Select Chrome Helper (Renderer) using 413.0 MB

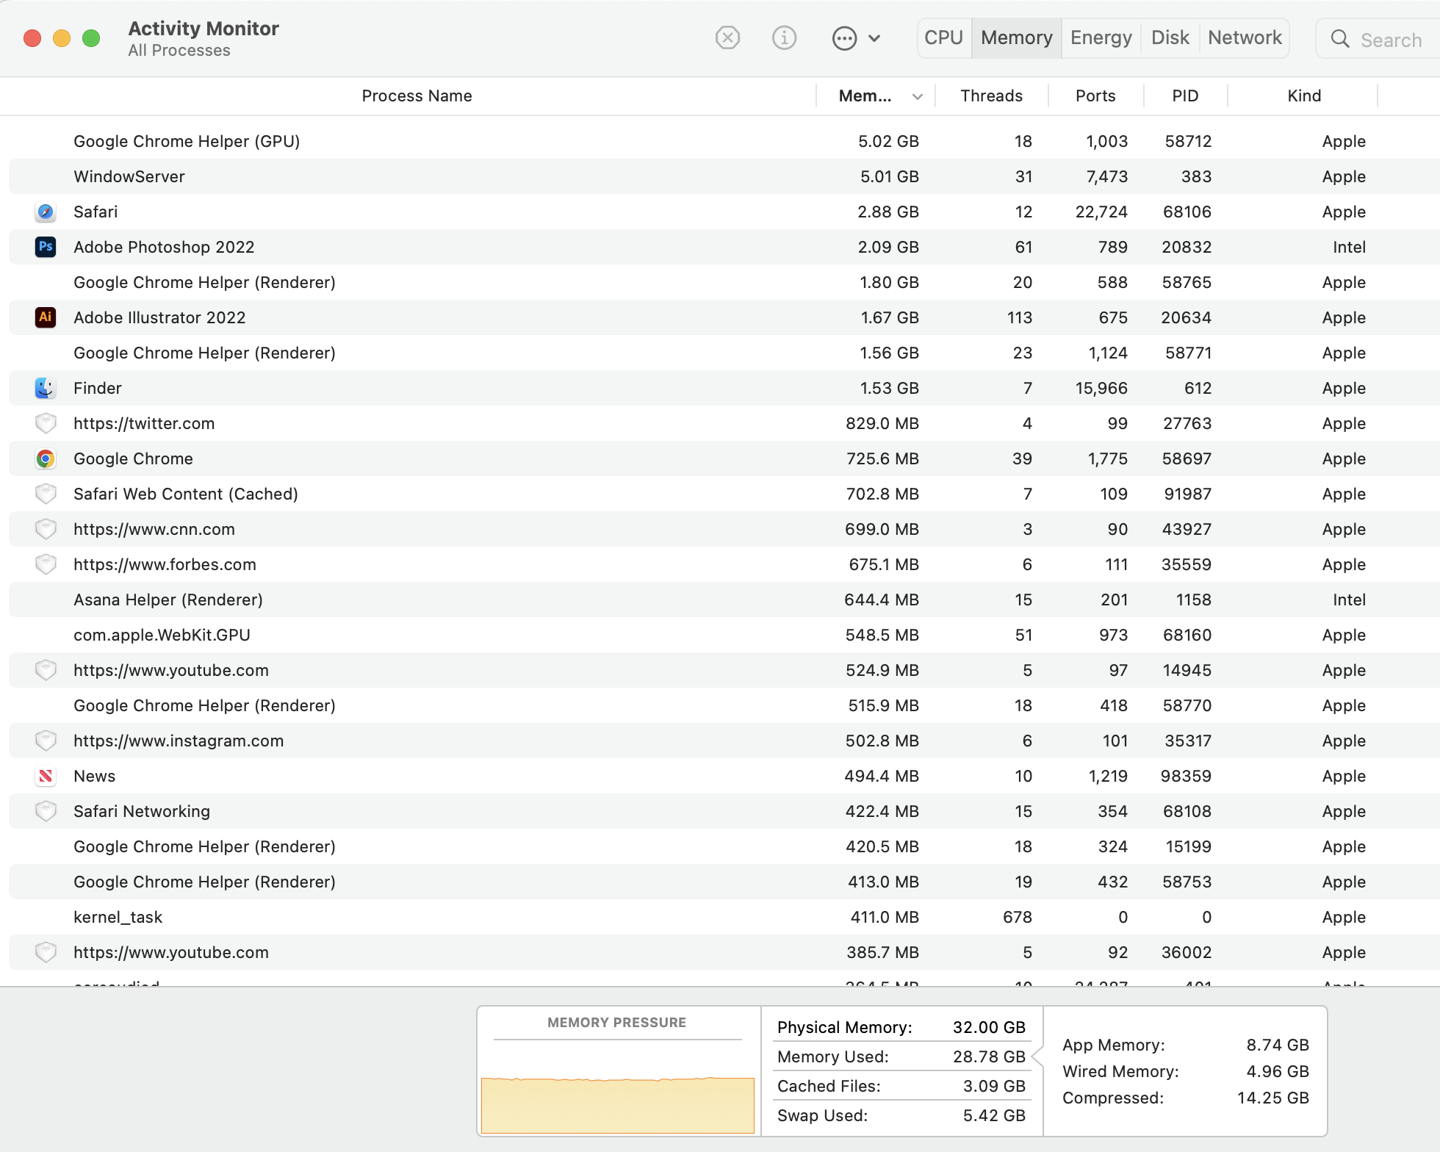click(724, 882)
